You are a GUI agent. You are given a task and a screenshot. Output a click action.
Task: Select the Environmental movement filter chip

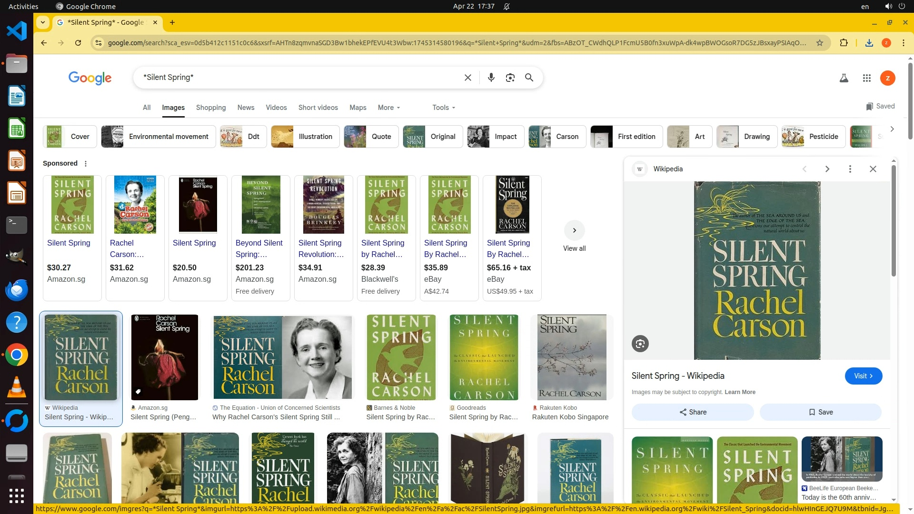pos(158,137)
